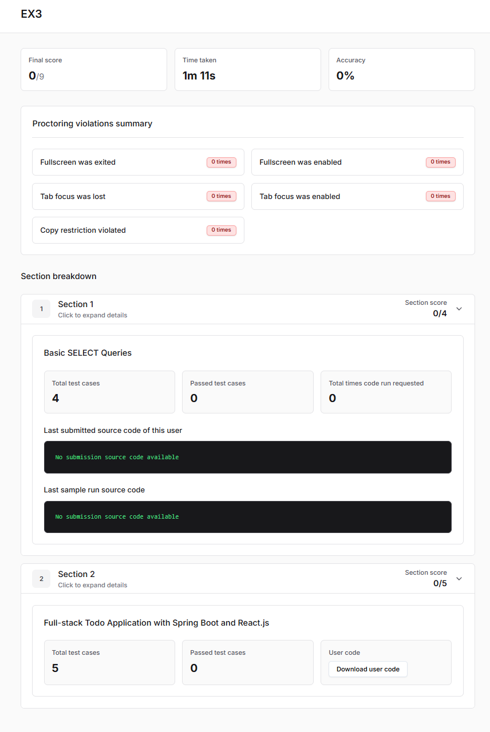
Task: Click the last sample run code block
Action: (247, 516)
